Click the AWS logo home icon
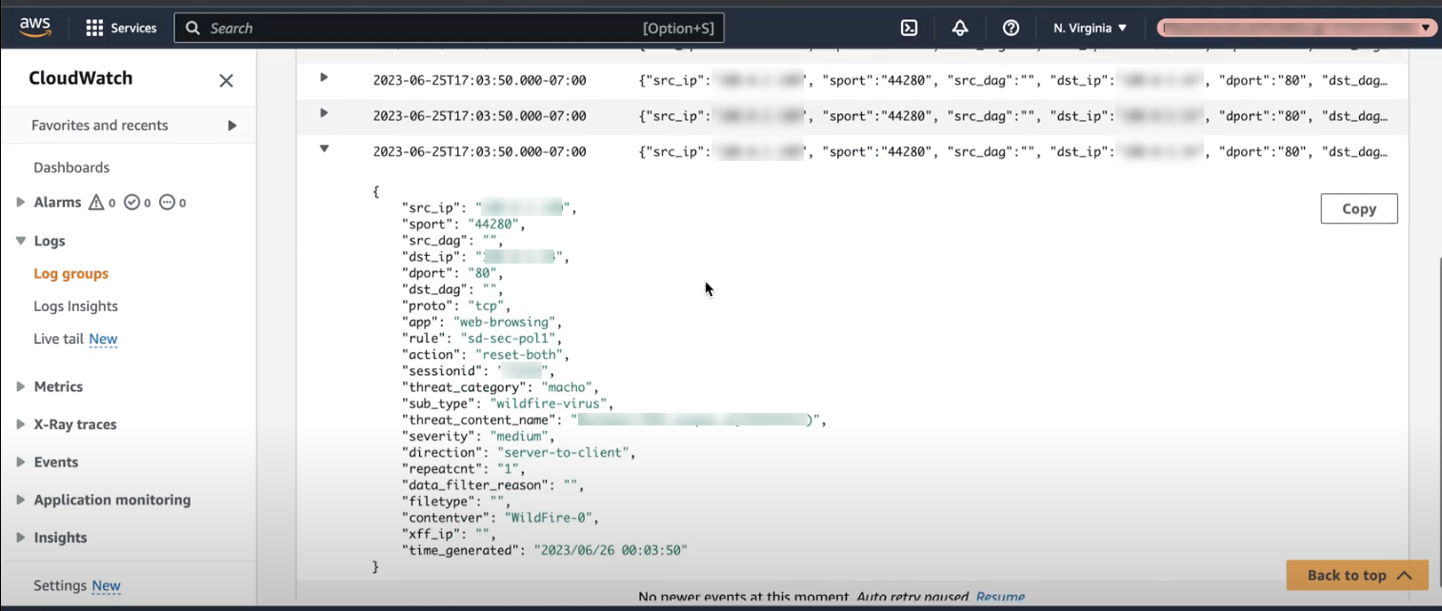The width and height of the screenshot is (1442, 611). pyautogui.click(x=35, y=27)
